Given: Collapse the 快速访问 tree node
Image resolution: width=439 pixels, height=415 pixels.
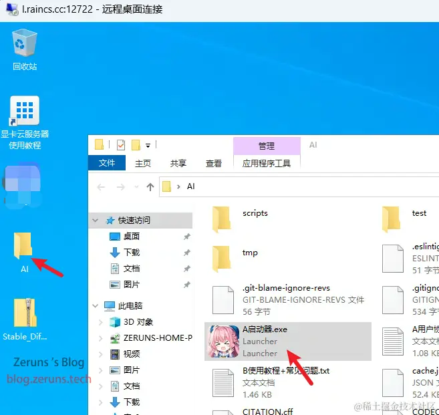Looking at the screenshot, I should [x=95, y=221].
